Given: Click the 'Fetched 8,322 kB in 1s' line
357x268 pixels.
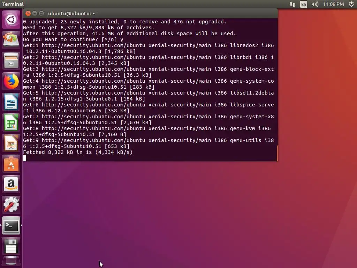Looking at the screenshot, I should point(78,152).
